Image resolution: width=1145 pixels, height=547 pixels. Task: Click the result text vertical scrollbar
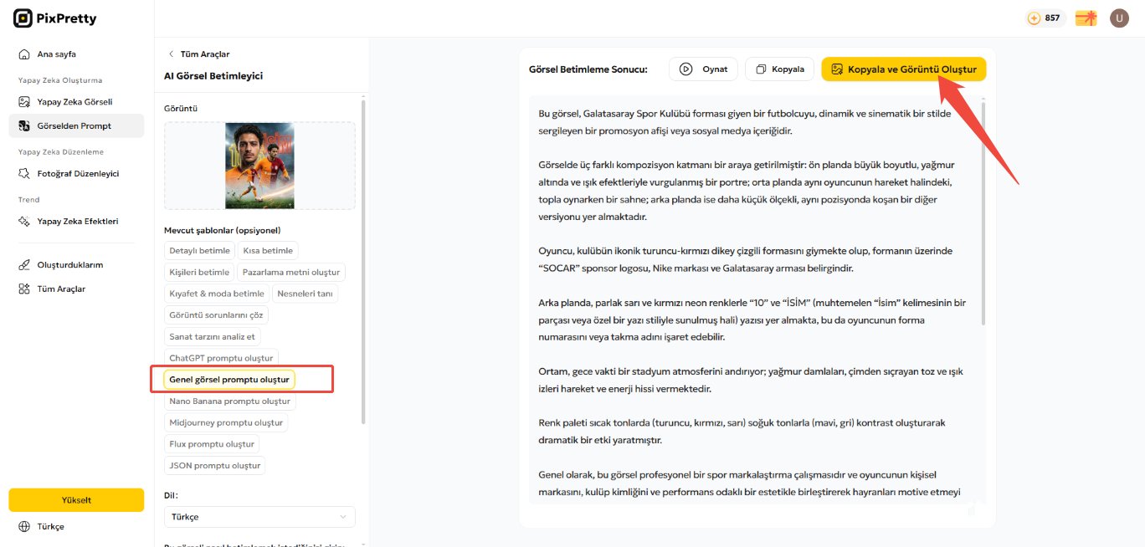pyautogui.click(x=983, y=213)
